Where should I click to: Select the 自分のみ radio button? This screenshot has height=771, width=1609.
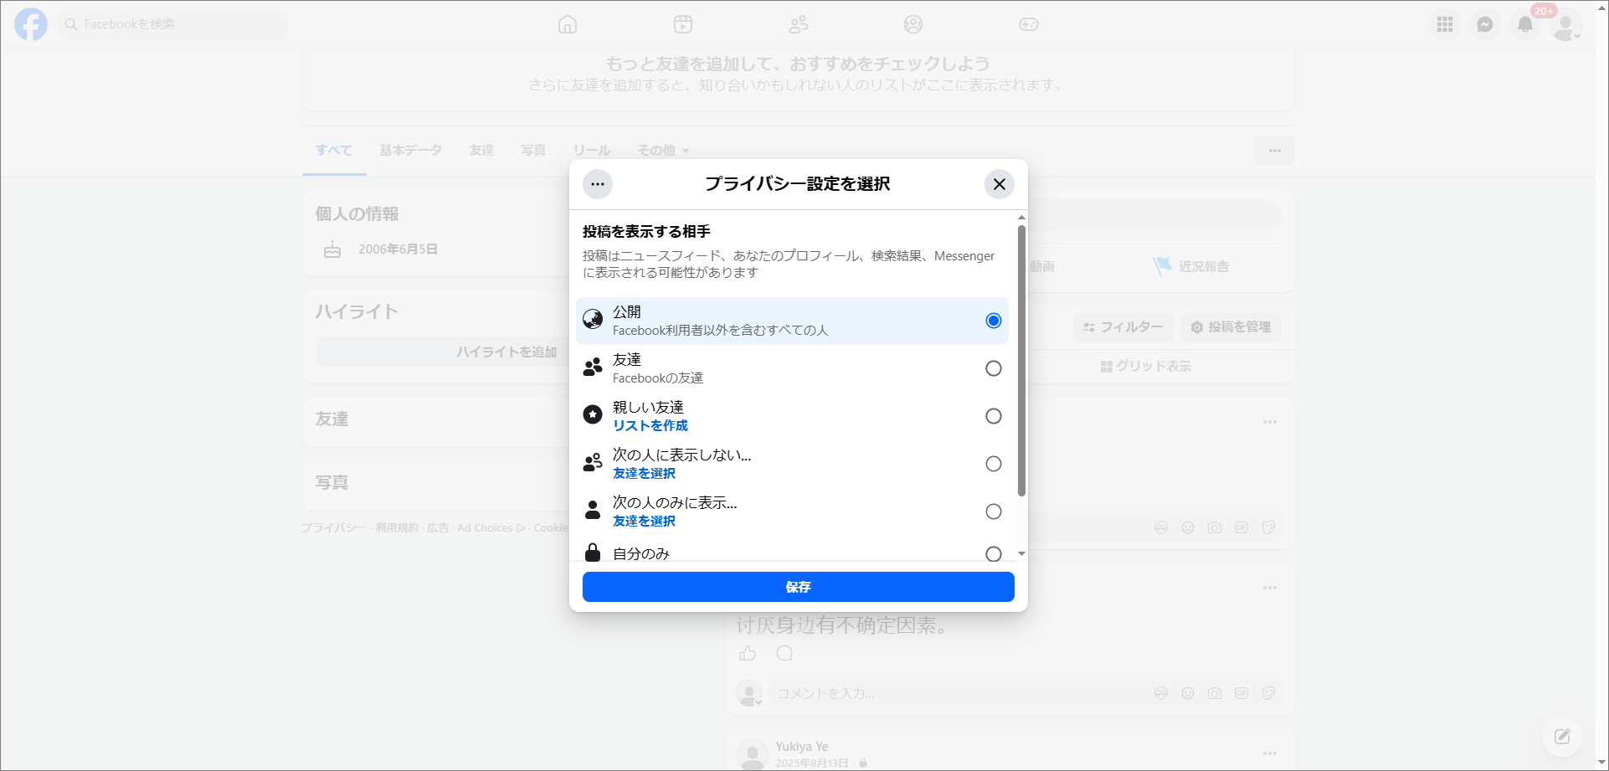point(994,554)
